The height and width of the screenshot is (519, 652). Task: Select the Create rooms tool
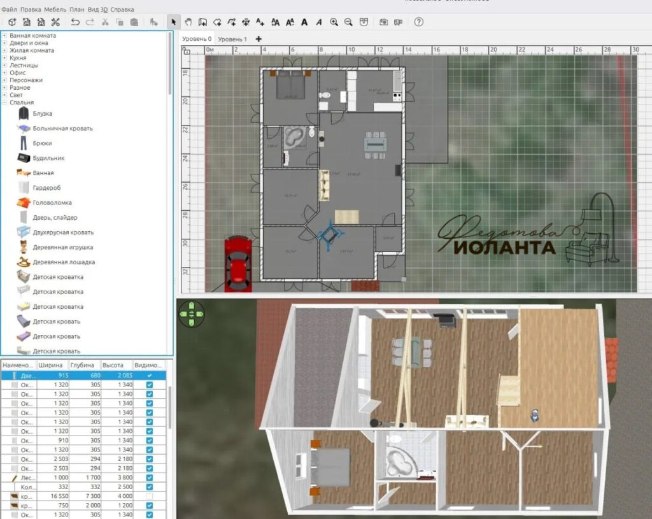click(x=217, y=22)
